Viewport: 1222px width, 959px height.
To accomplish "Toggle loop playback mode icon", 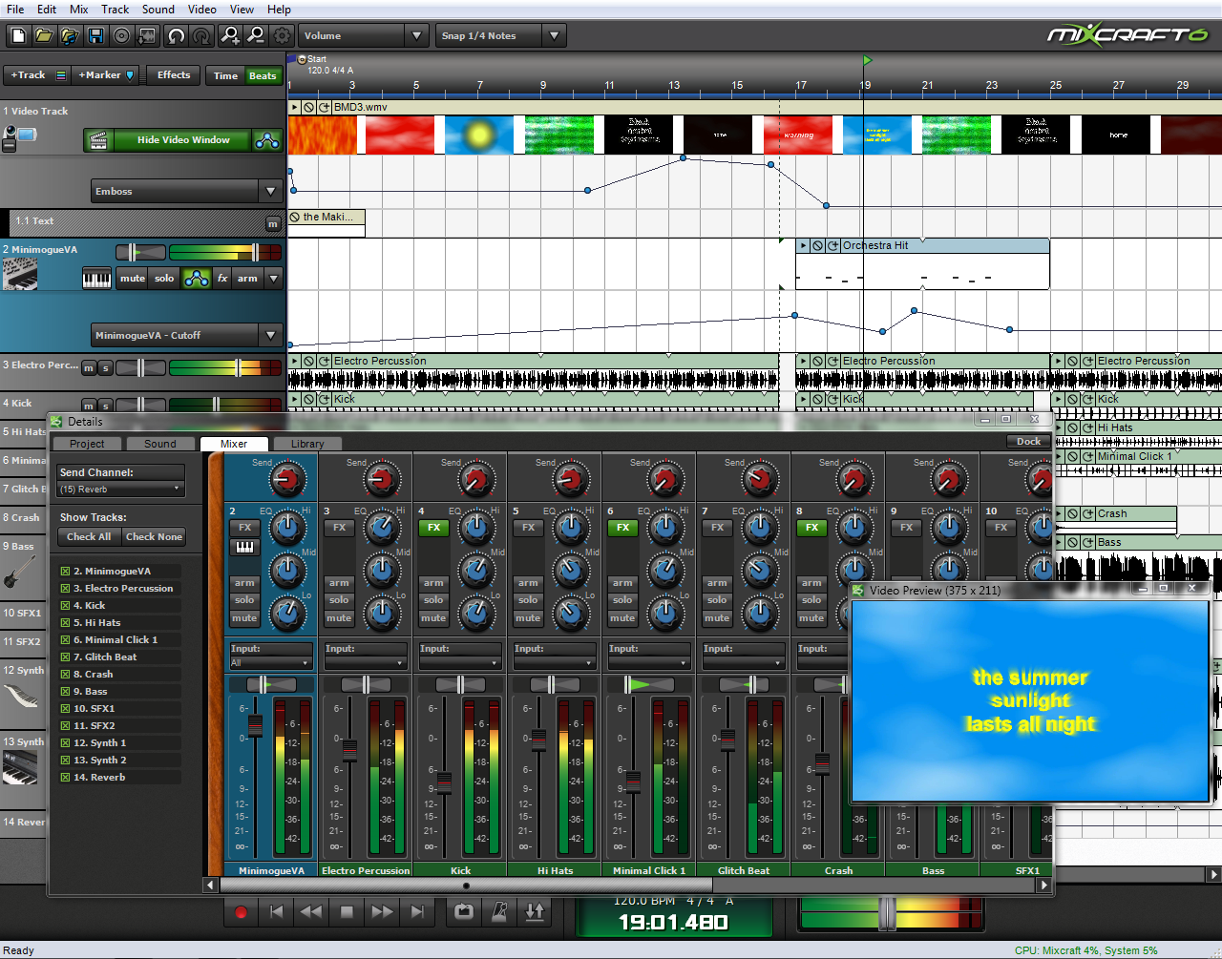I will pyautogui.click(x=464, y=911).
